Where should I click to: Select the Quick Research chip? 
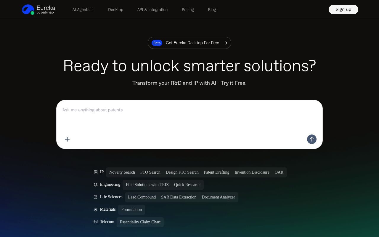187,185
